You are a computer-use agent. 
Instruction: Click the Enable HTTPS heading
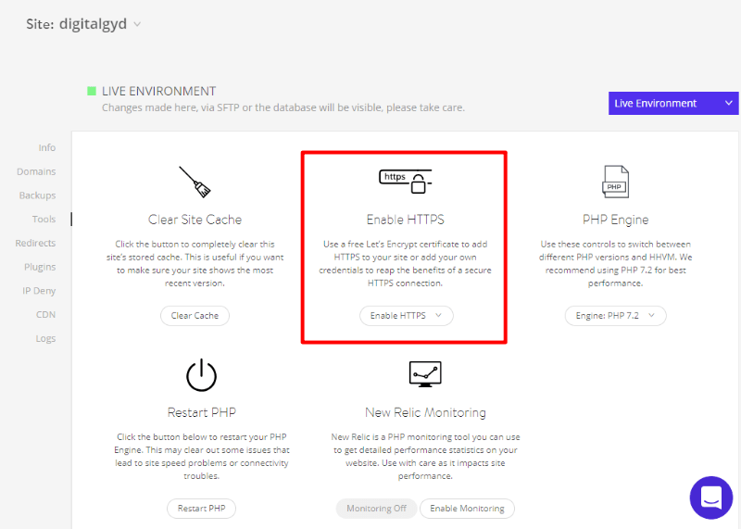click(x=406, y=220)
